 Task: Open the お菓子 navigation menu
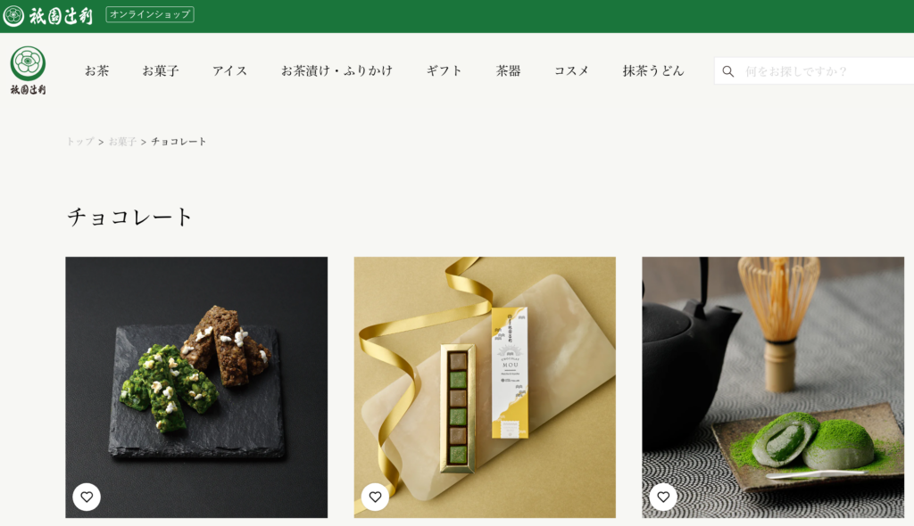point(161,71)
